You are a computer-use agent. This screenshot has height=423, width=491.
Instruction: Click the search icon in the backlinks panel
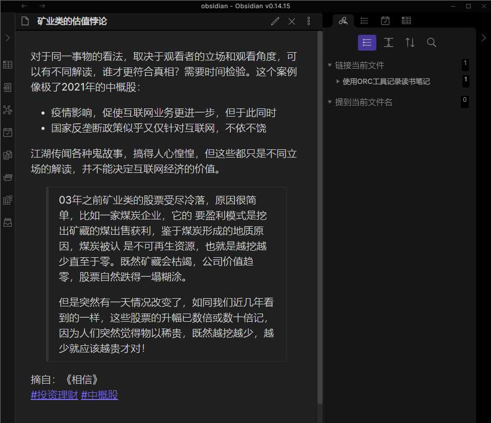[431, 42]
